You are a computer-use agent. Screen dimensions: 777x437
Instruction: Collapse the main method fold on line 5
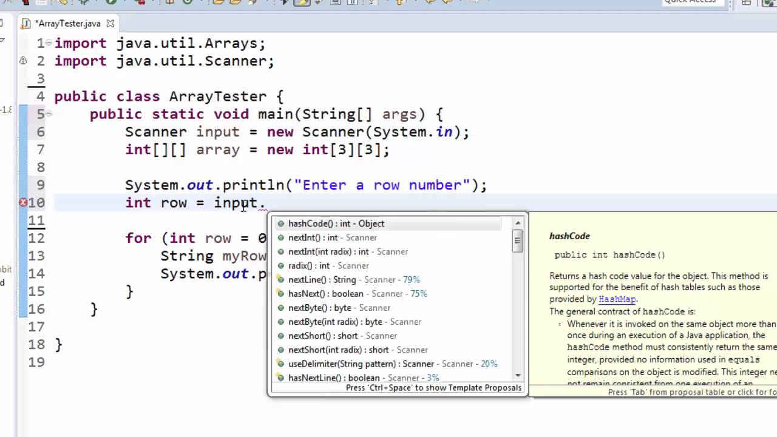pyautogui.click(x=49, y=113)
